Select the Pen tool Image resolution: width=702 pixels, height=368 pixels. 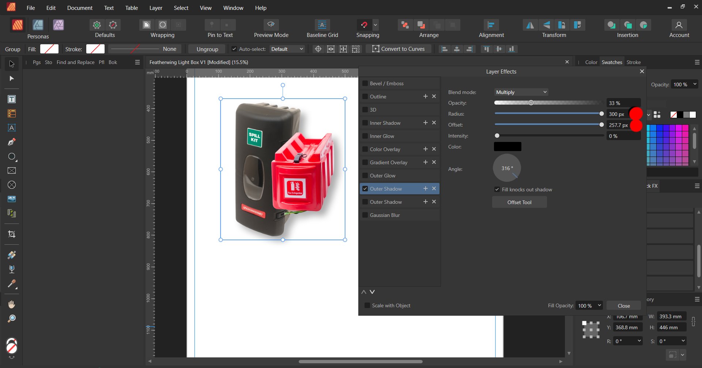point(12,142)
